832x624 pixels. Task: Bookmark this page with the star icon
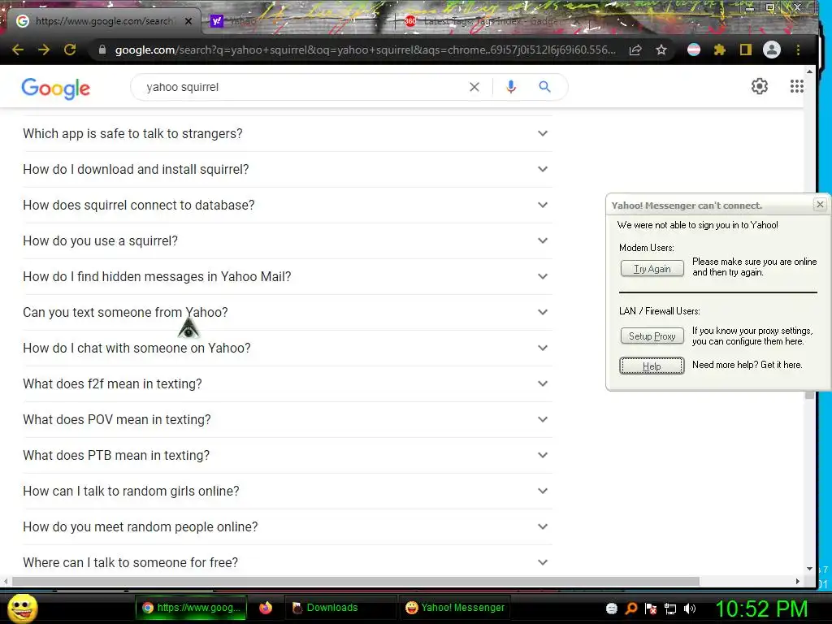(661, 50)
